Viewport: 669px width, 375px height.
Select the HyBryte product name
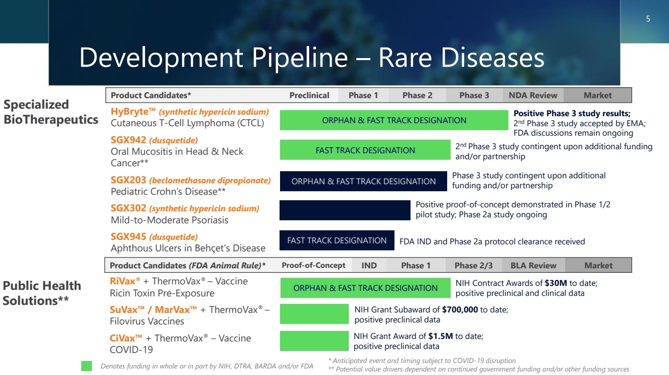pos(133,112)
